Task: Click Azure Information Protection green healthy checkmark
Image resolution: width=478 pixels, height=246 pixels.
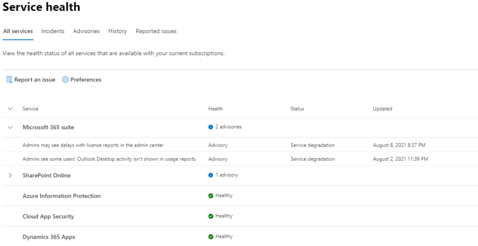Action: point(211,196)
